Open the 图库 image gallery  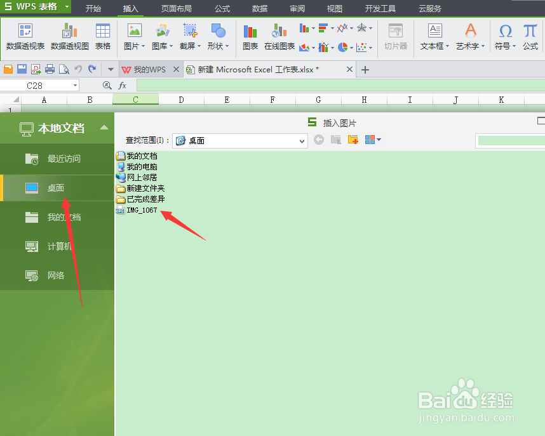pyautogui.click(x=163, y=37)
